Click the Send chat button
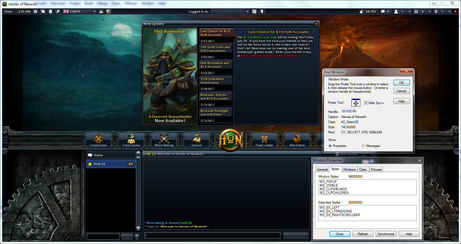Screen dimensions: 461x244 point(296,235)
